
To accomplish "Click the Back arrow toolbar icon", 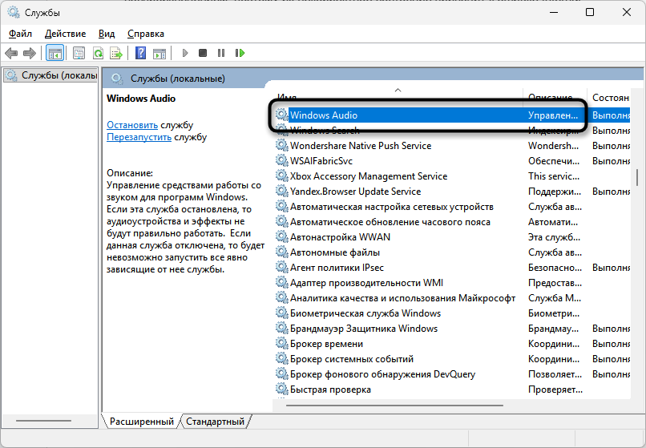I will pyautogui.click(x=11, y=53).
